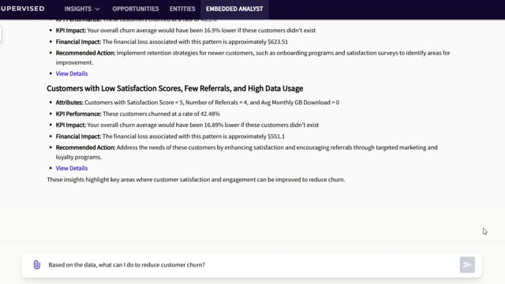Screen dimensions: 505x284
Task: Select the $551.1 financial impact line
Action: (x=170, y=136)
